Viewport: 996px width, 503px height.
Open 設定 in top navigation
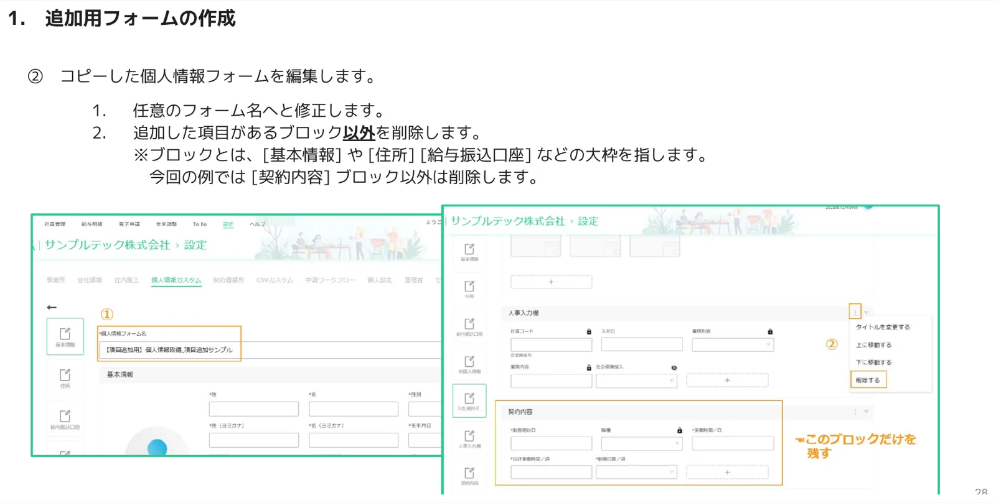click(228, 224)
